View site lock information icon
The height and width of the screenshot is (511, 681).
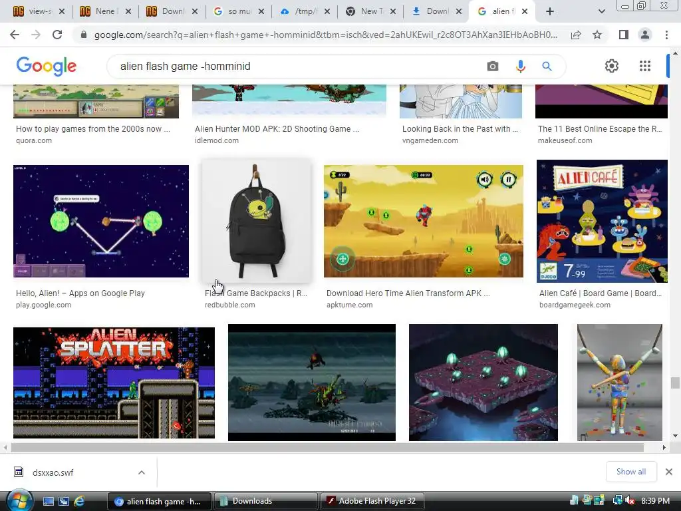(x=84, y=35)
